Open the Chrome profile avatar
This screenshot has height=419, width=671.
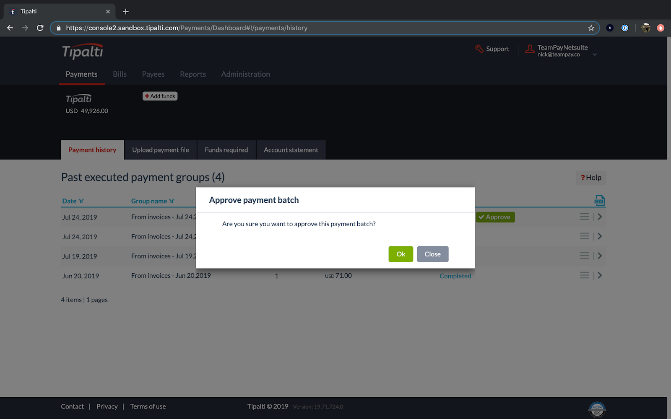tap(646, 28)
